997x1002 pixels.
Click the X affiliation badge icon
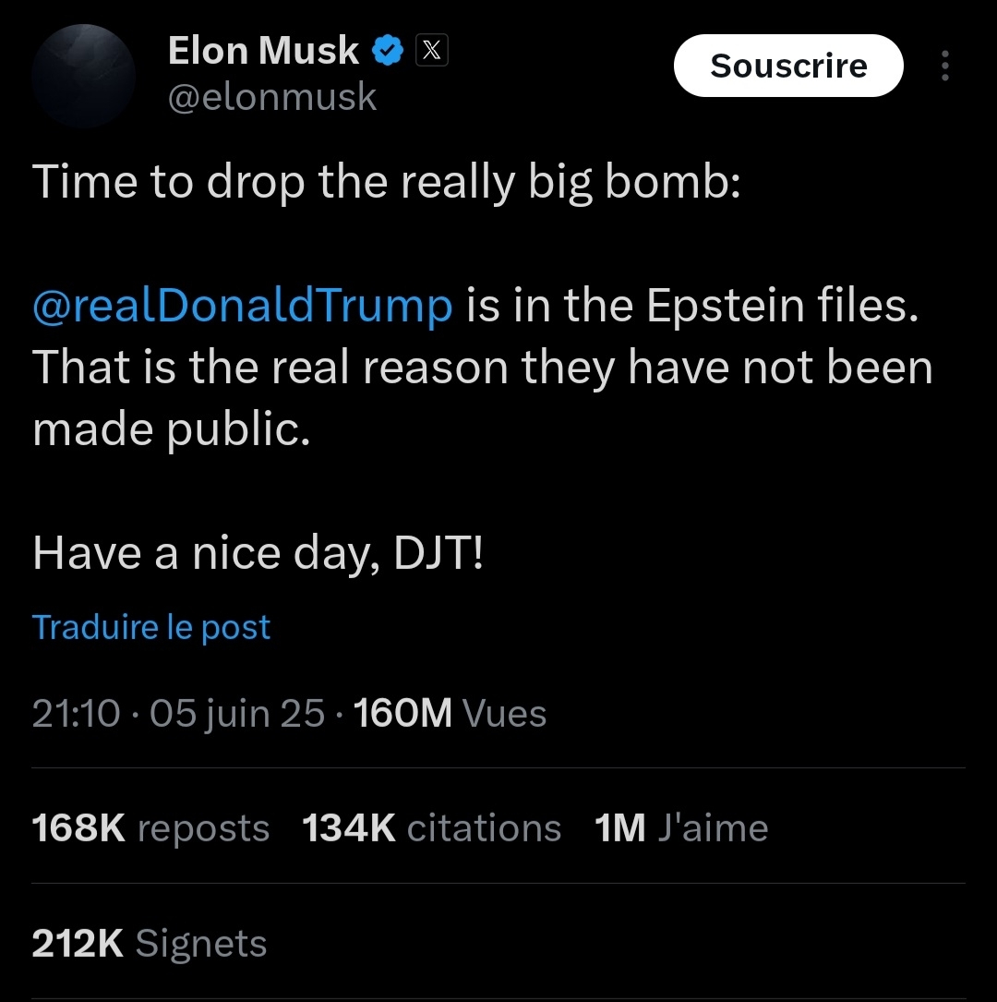click(x=432, y=51)
